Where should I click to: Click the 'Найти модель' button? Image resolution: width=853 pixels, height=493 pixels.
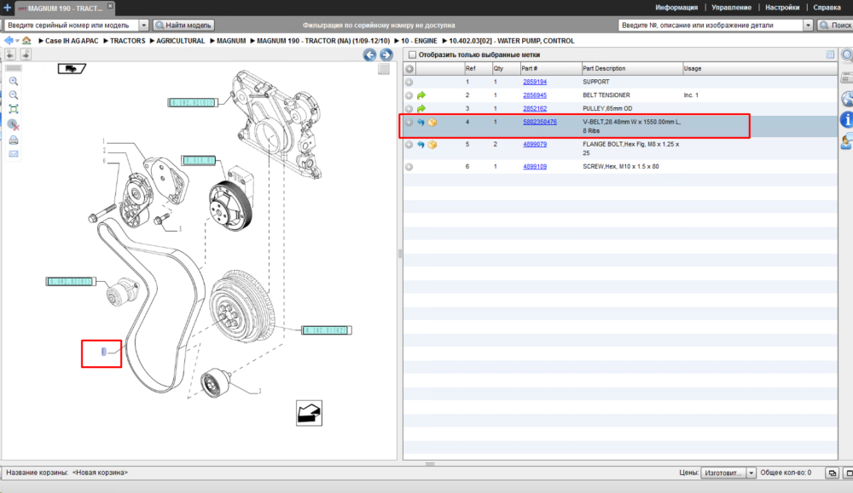(x=184, y=25)
